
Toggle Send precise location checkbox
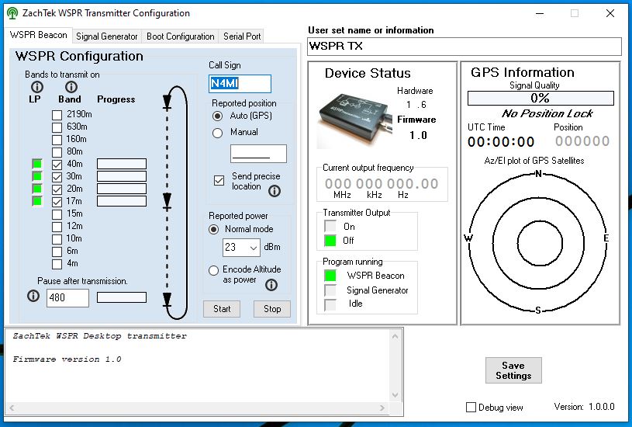(219, 180)
